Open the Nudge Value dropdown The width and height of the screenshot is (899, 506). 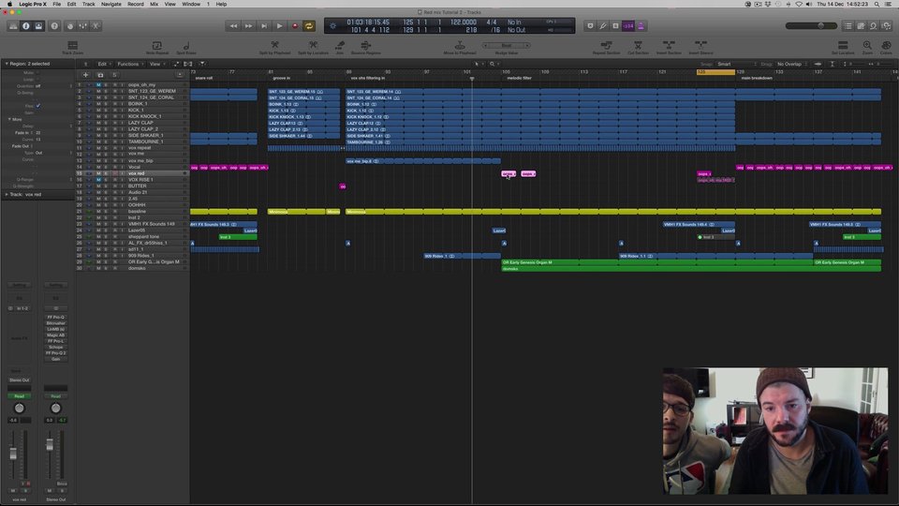pos(507,45)
